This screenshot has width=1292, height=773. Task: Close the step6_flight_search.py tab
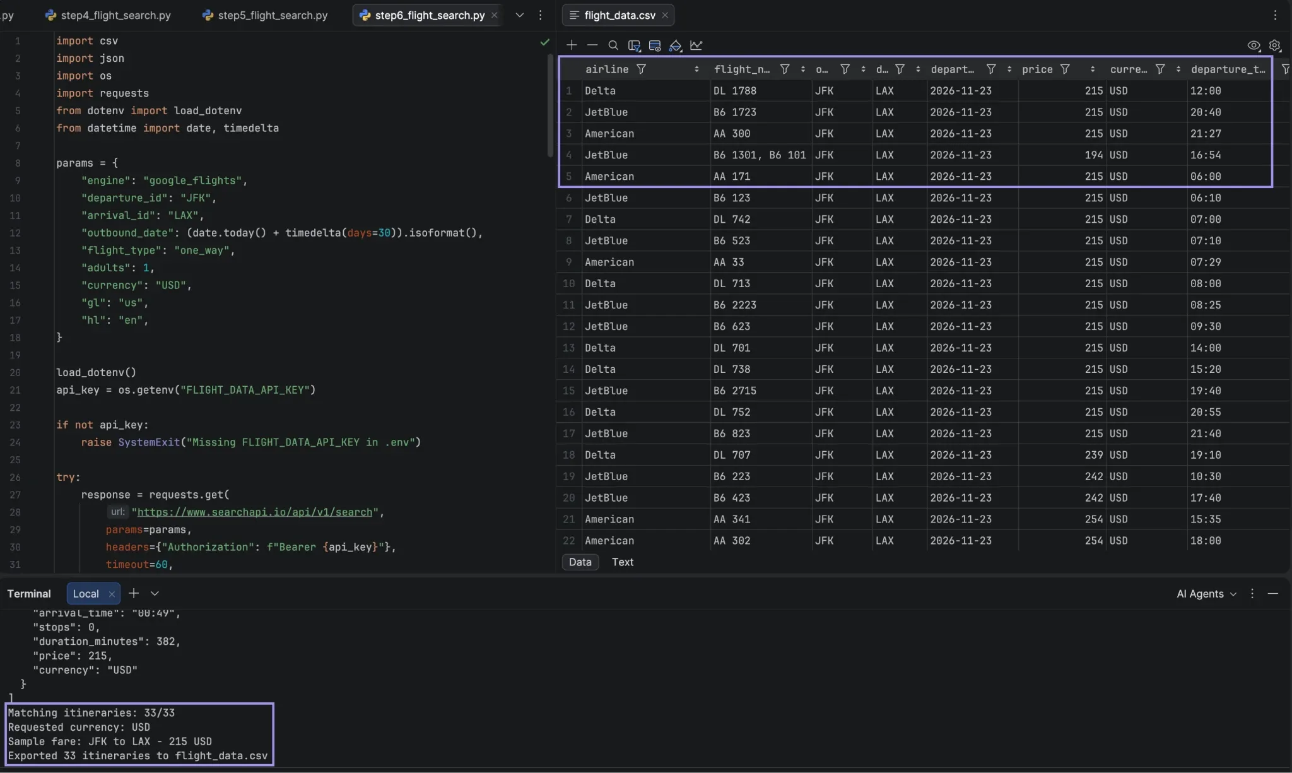pyautogui.click(x=494, y=15)
